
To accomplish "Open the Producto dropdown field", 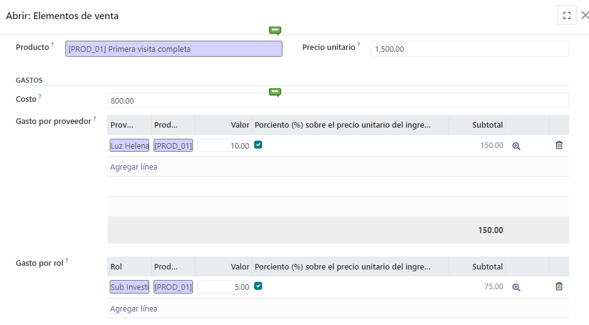I will (173, 49).
